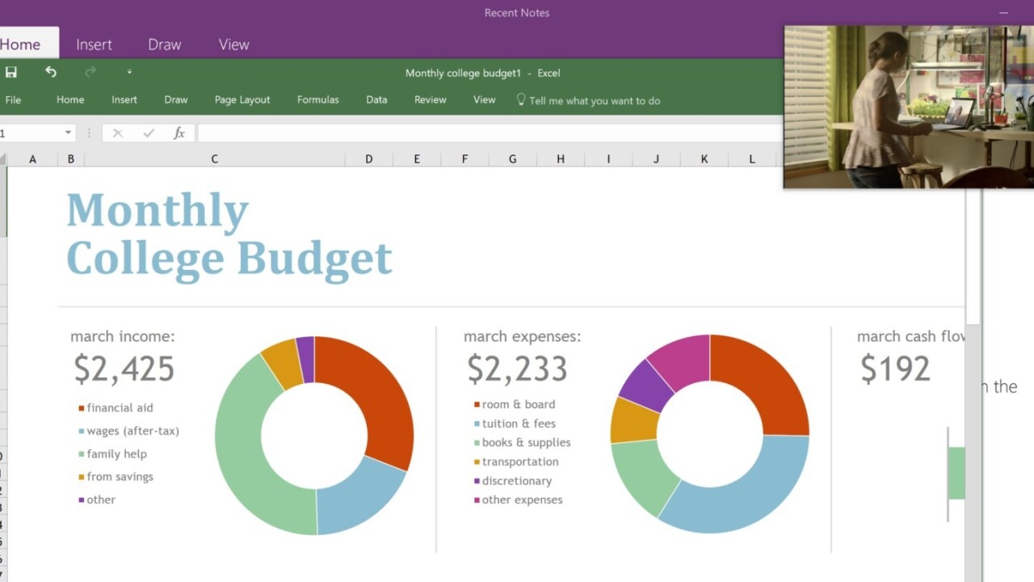Viewport: 1034px width, 582px height.
Task: Open the Name Box dropdown arrow
Action: pyautogui.click(x=69, y=133)
